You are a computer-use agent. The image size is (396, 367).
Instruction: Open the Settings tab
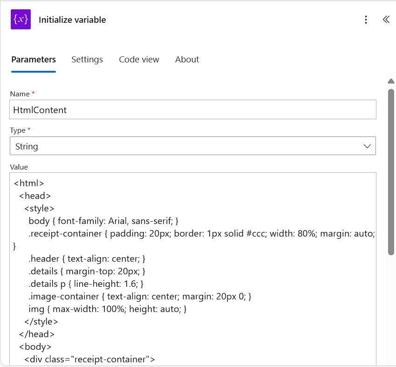pos(87,60)
